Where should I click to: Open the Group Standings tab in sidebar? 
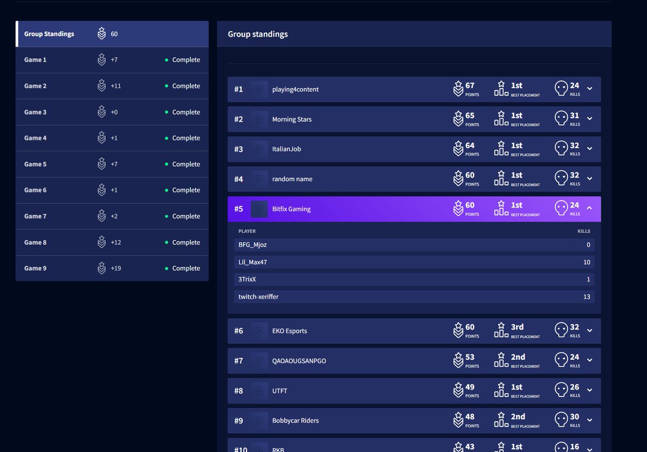[112, 34]
